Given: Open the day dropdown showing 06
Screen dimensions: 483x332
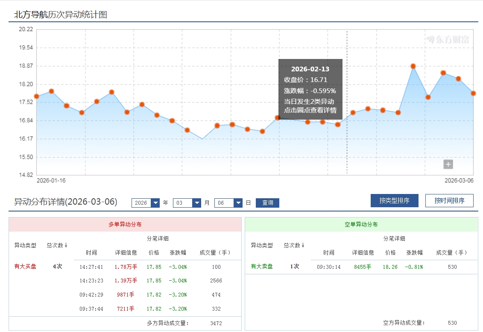Looking at the screenshot, I should (x=228, y=203).
